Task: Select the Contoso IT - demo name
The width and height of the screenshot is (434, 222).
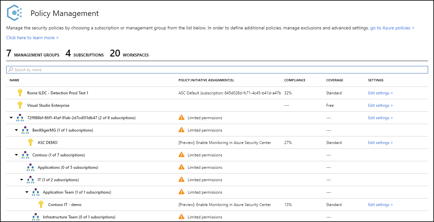Action: pyautogui.click(x=65, y=205)
